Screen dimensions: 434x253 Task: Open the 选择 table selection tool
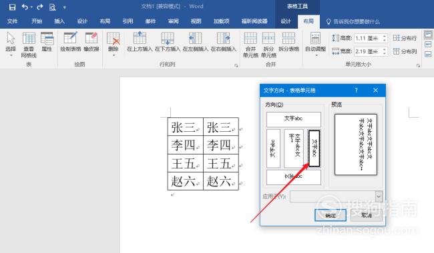click(11, 44)
